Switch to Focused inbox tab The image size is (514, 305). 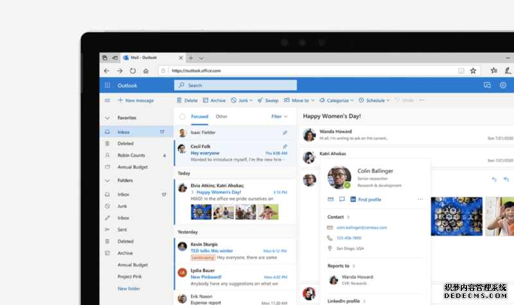[x=200, y=117]
